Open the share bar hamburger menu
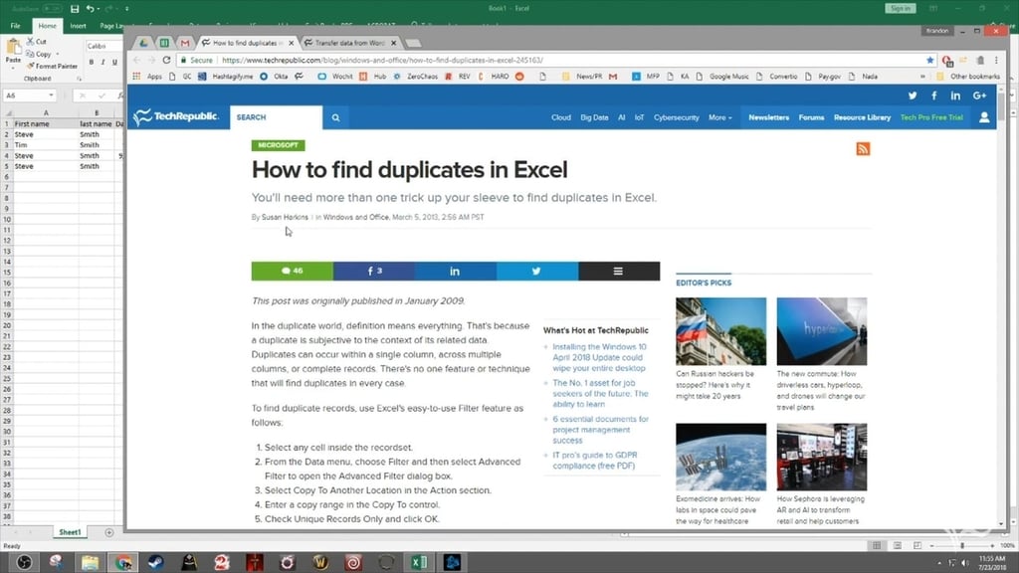This screenshot has height=573, width=1019. tap(619, 271)
